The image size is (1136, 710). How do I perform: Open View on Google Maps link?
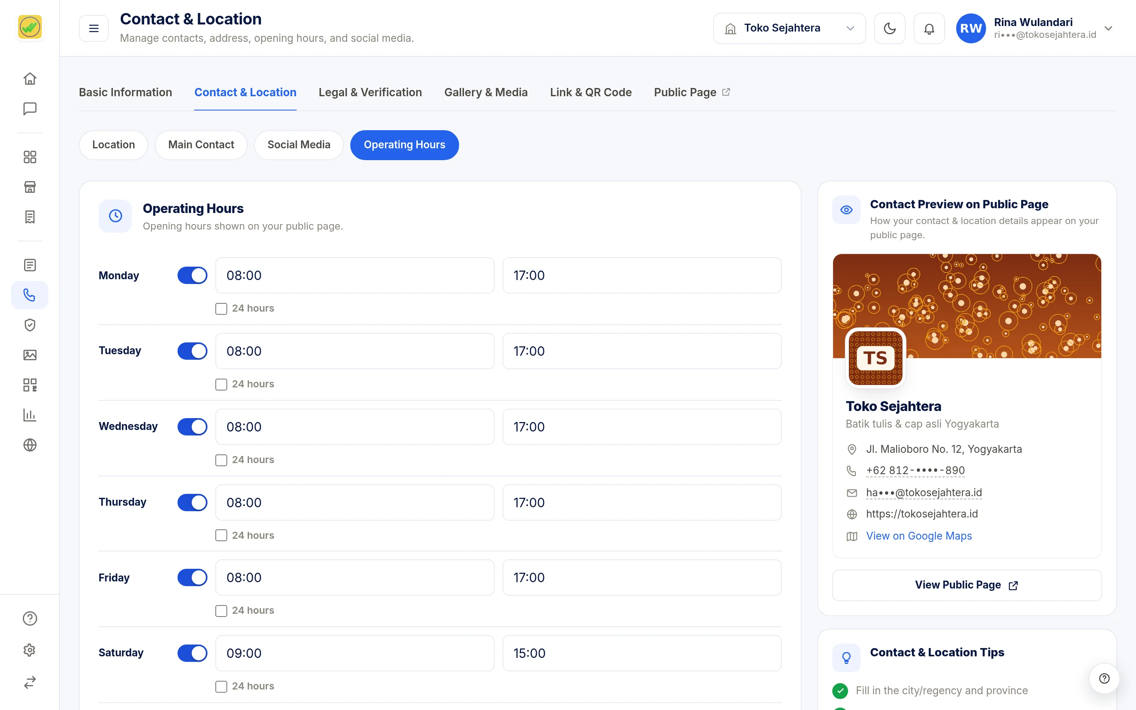919,536
